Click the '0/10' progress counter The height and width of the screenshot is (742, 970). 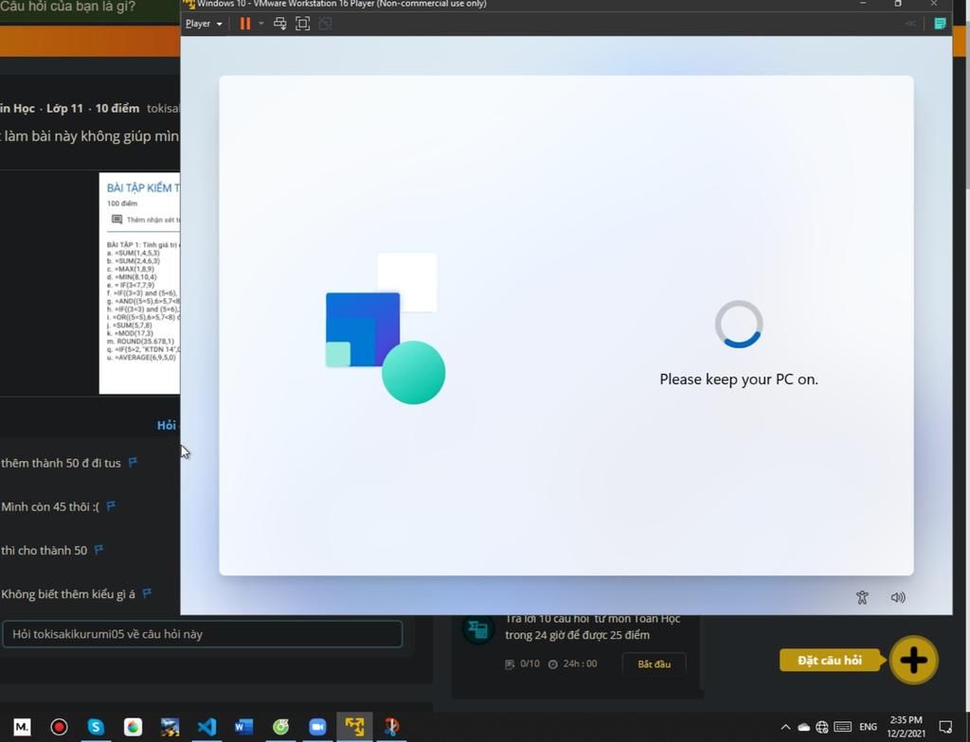pyautogui.click(x=530, y=663)
